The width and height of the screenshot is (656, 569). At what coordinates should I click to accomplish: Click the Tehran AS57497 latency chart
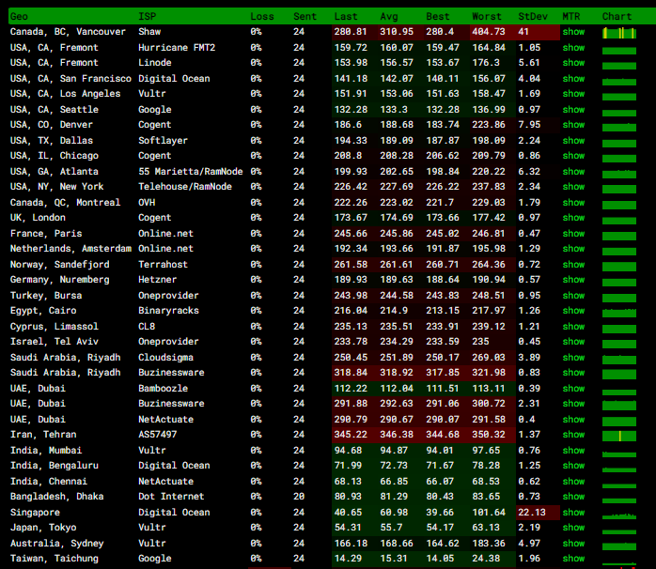619,436
